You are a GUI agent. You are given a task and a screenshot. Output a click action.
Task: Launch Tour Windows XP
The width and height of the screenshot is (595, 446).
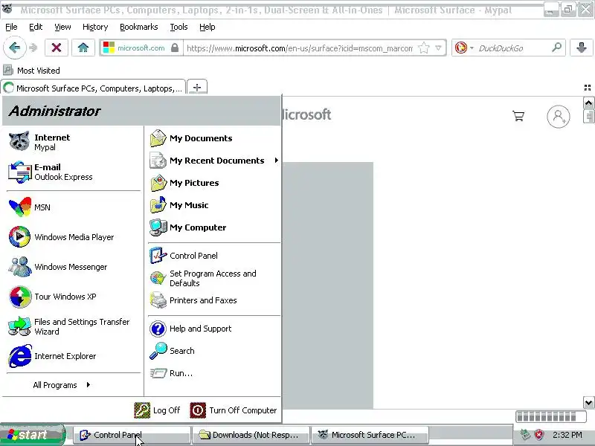tap(74, 297)
